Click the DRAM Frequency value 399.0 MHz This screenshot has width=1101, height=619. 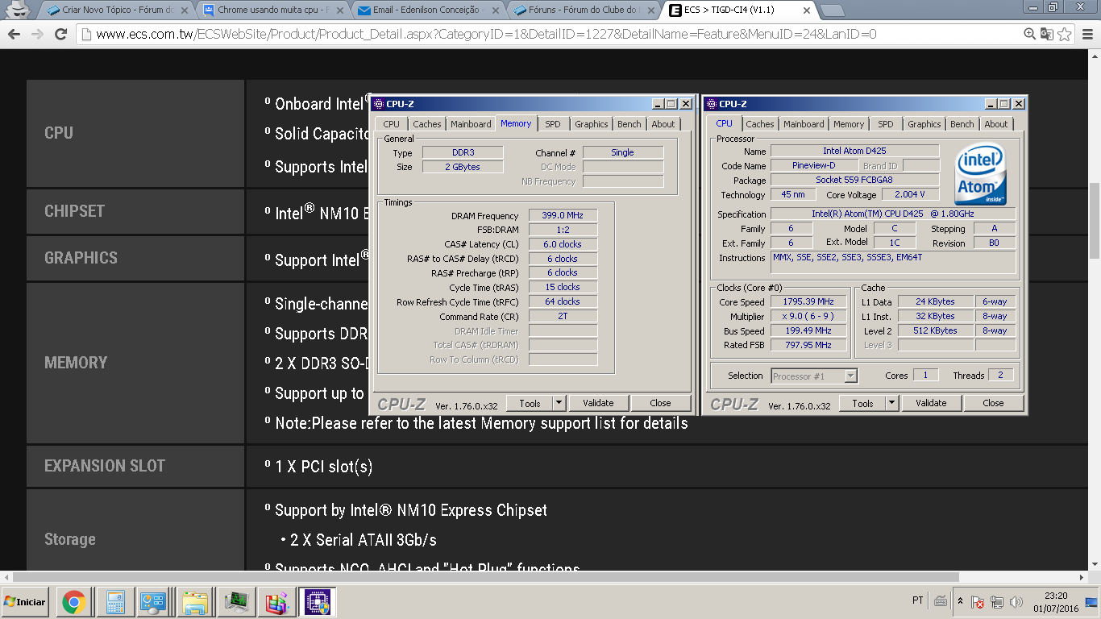563,215
